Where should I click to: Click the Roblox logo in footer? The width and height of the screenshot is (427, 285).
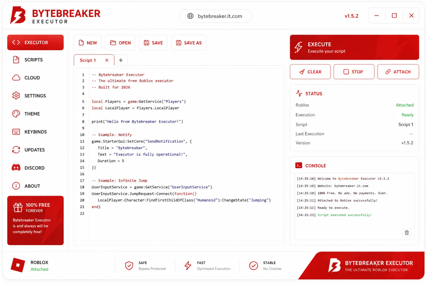[x=18, y=265]
